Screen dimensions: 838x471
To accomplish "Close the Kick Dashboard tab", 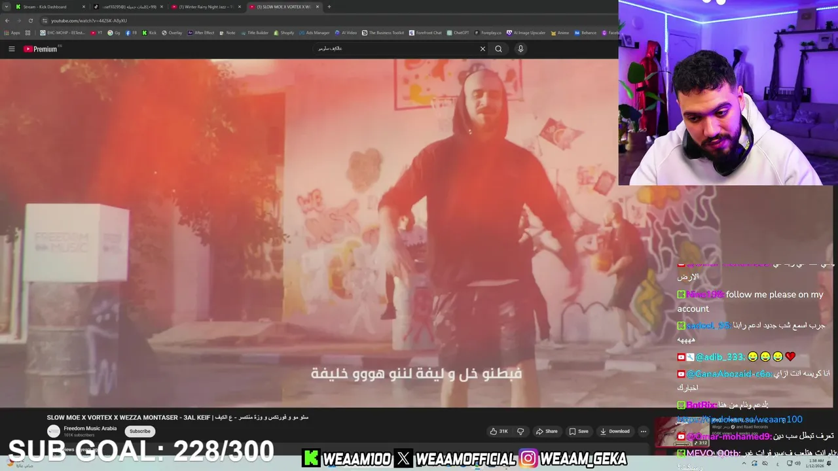I will point(84,7).
